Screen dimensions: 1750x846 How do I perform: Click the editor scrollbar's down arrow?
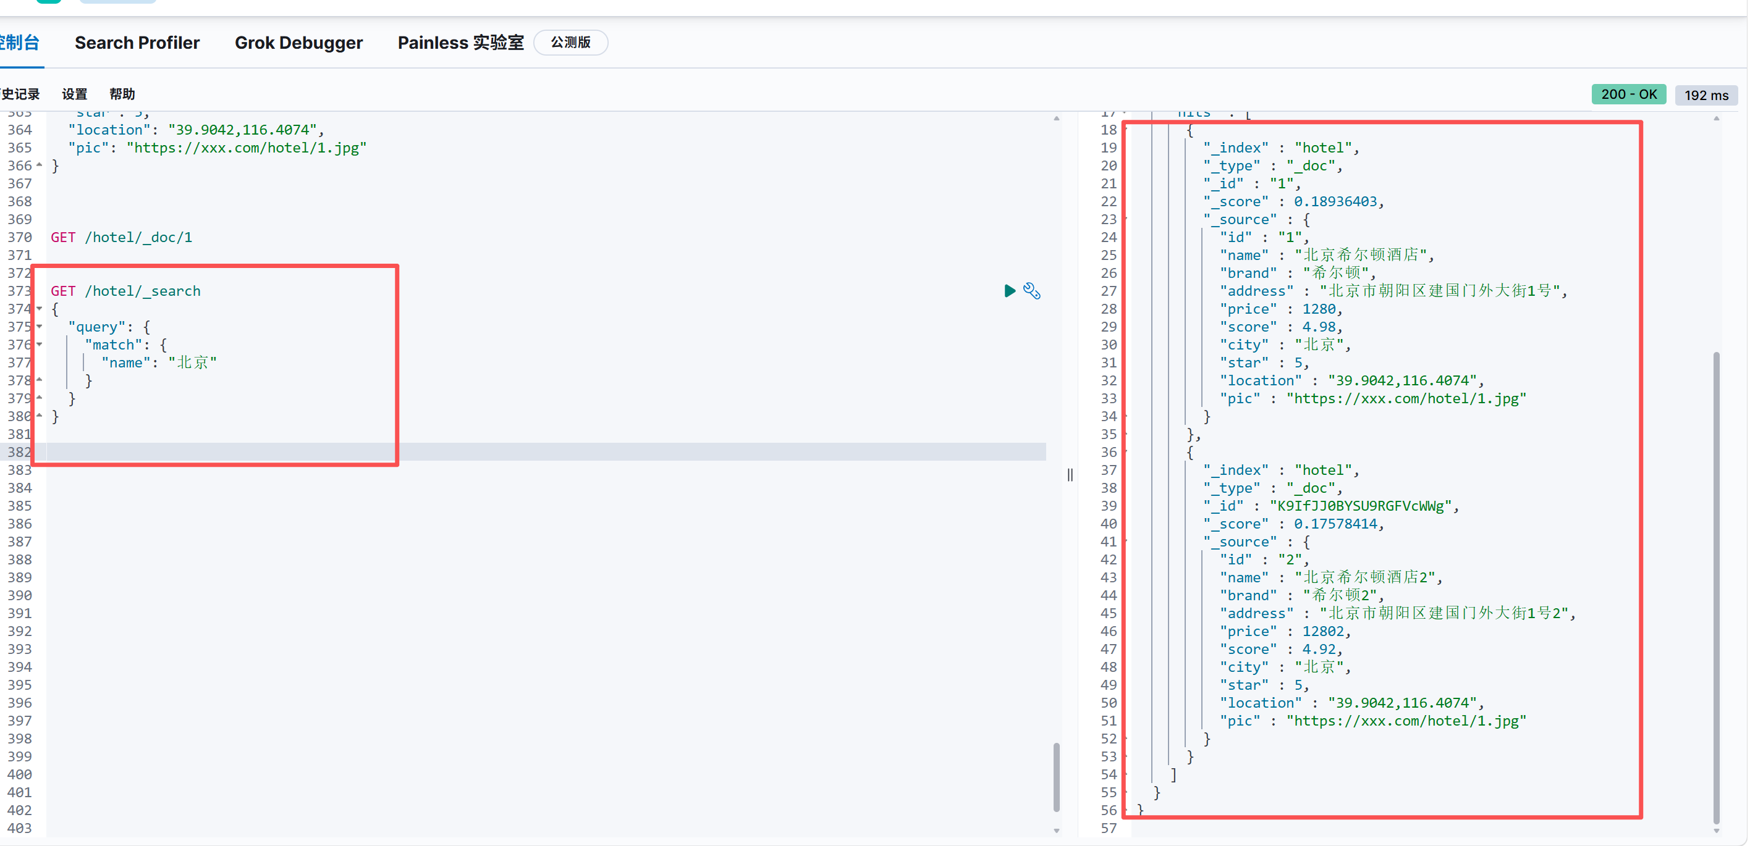(x=1057, y=831)
